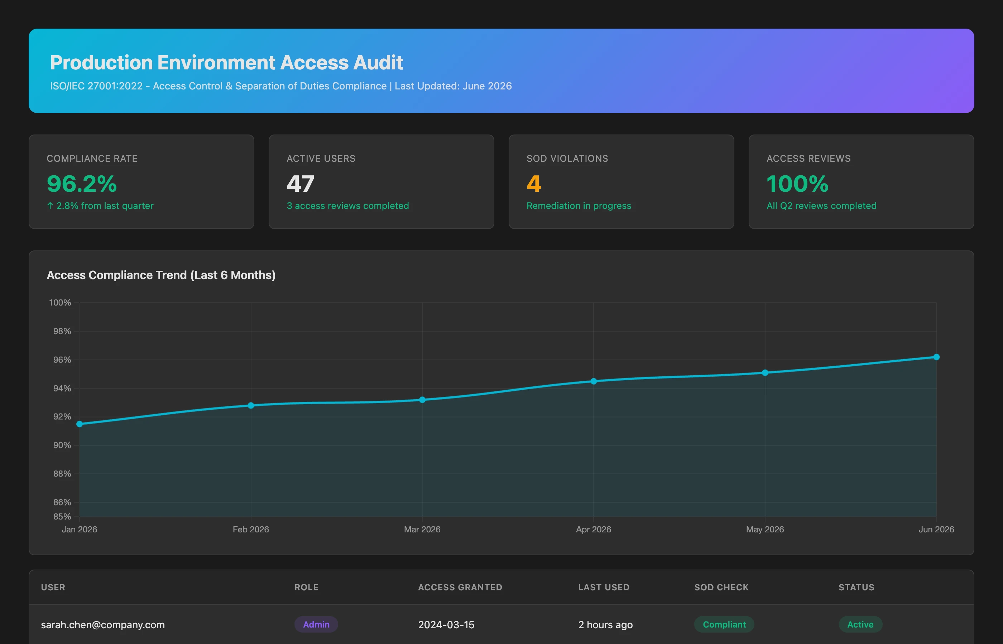Click the Jan 2026 data point on chart
Viewport: 1003px width, 644px height.
click(80, 424)
